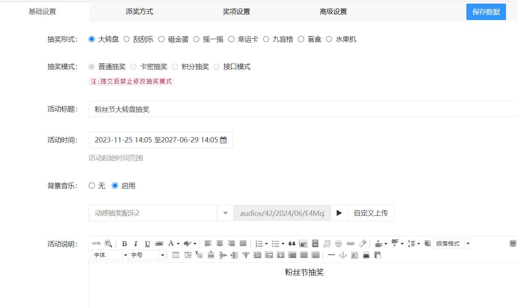Play the selected background music
Image resolution: width=517 pixels, height=308 pixels.
pyautogui.click(x=339, y=213)
